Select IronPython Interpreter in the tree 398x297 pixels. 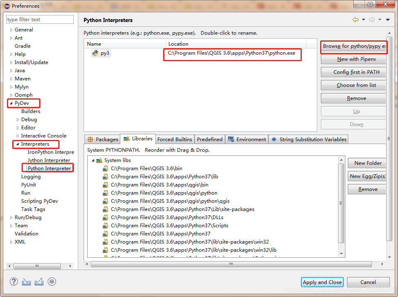pyautogui.click(x=51, y=152)
